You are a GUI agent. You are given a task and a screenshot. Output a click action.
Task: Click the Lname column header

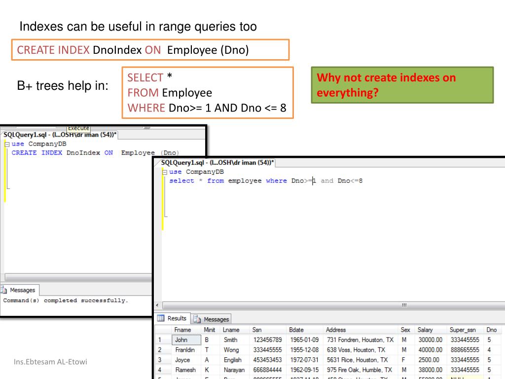click(x=235, y=330)
